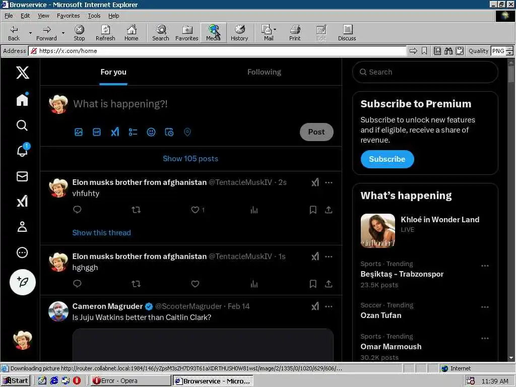Open the Back history dropdown arrow
516x387 pixels.
tap(30, 33)
